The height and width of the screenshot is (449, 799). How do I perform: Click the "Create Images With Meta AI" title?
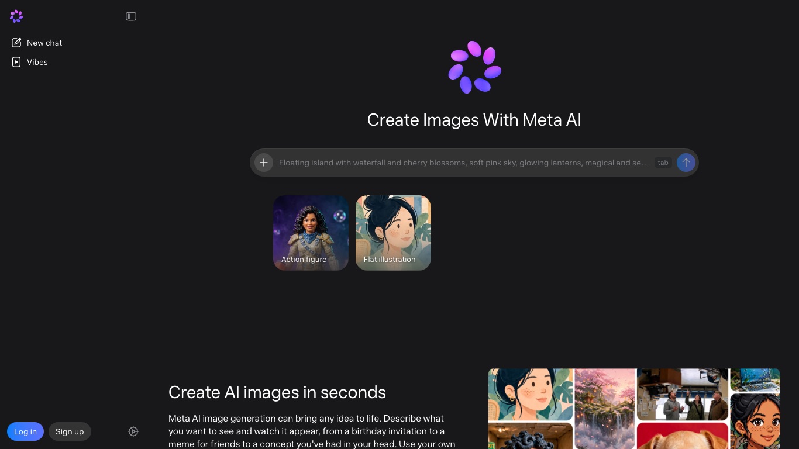(x=474, y=120)
